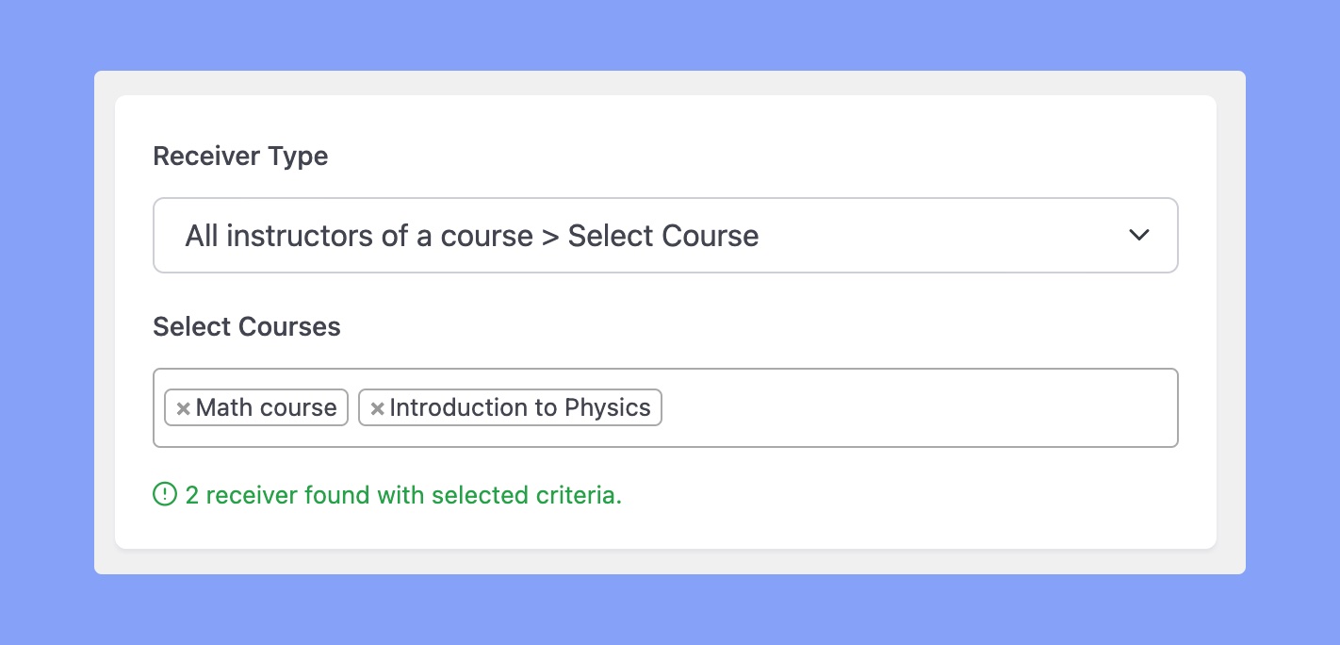This screenshot has height=645, width=1340.
Task: Expand the Receiver Type chevron arrow
Action: pos(1139,235)
